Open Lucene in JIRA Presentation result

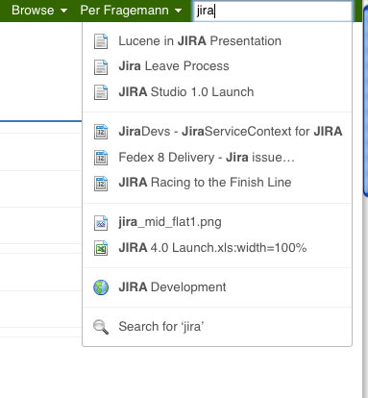[200, 41]
